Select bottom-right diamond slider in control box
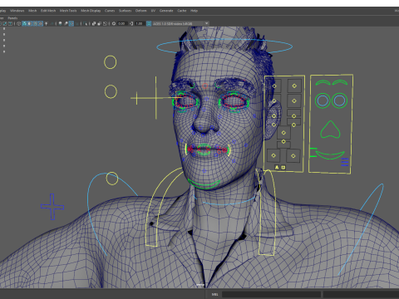This screenshot has height=299, width=399. pyautogui.click(x=293, y=156)
